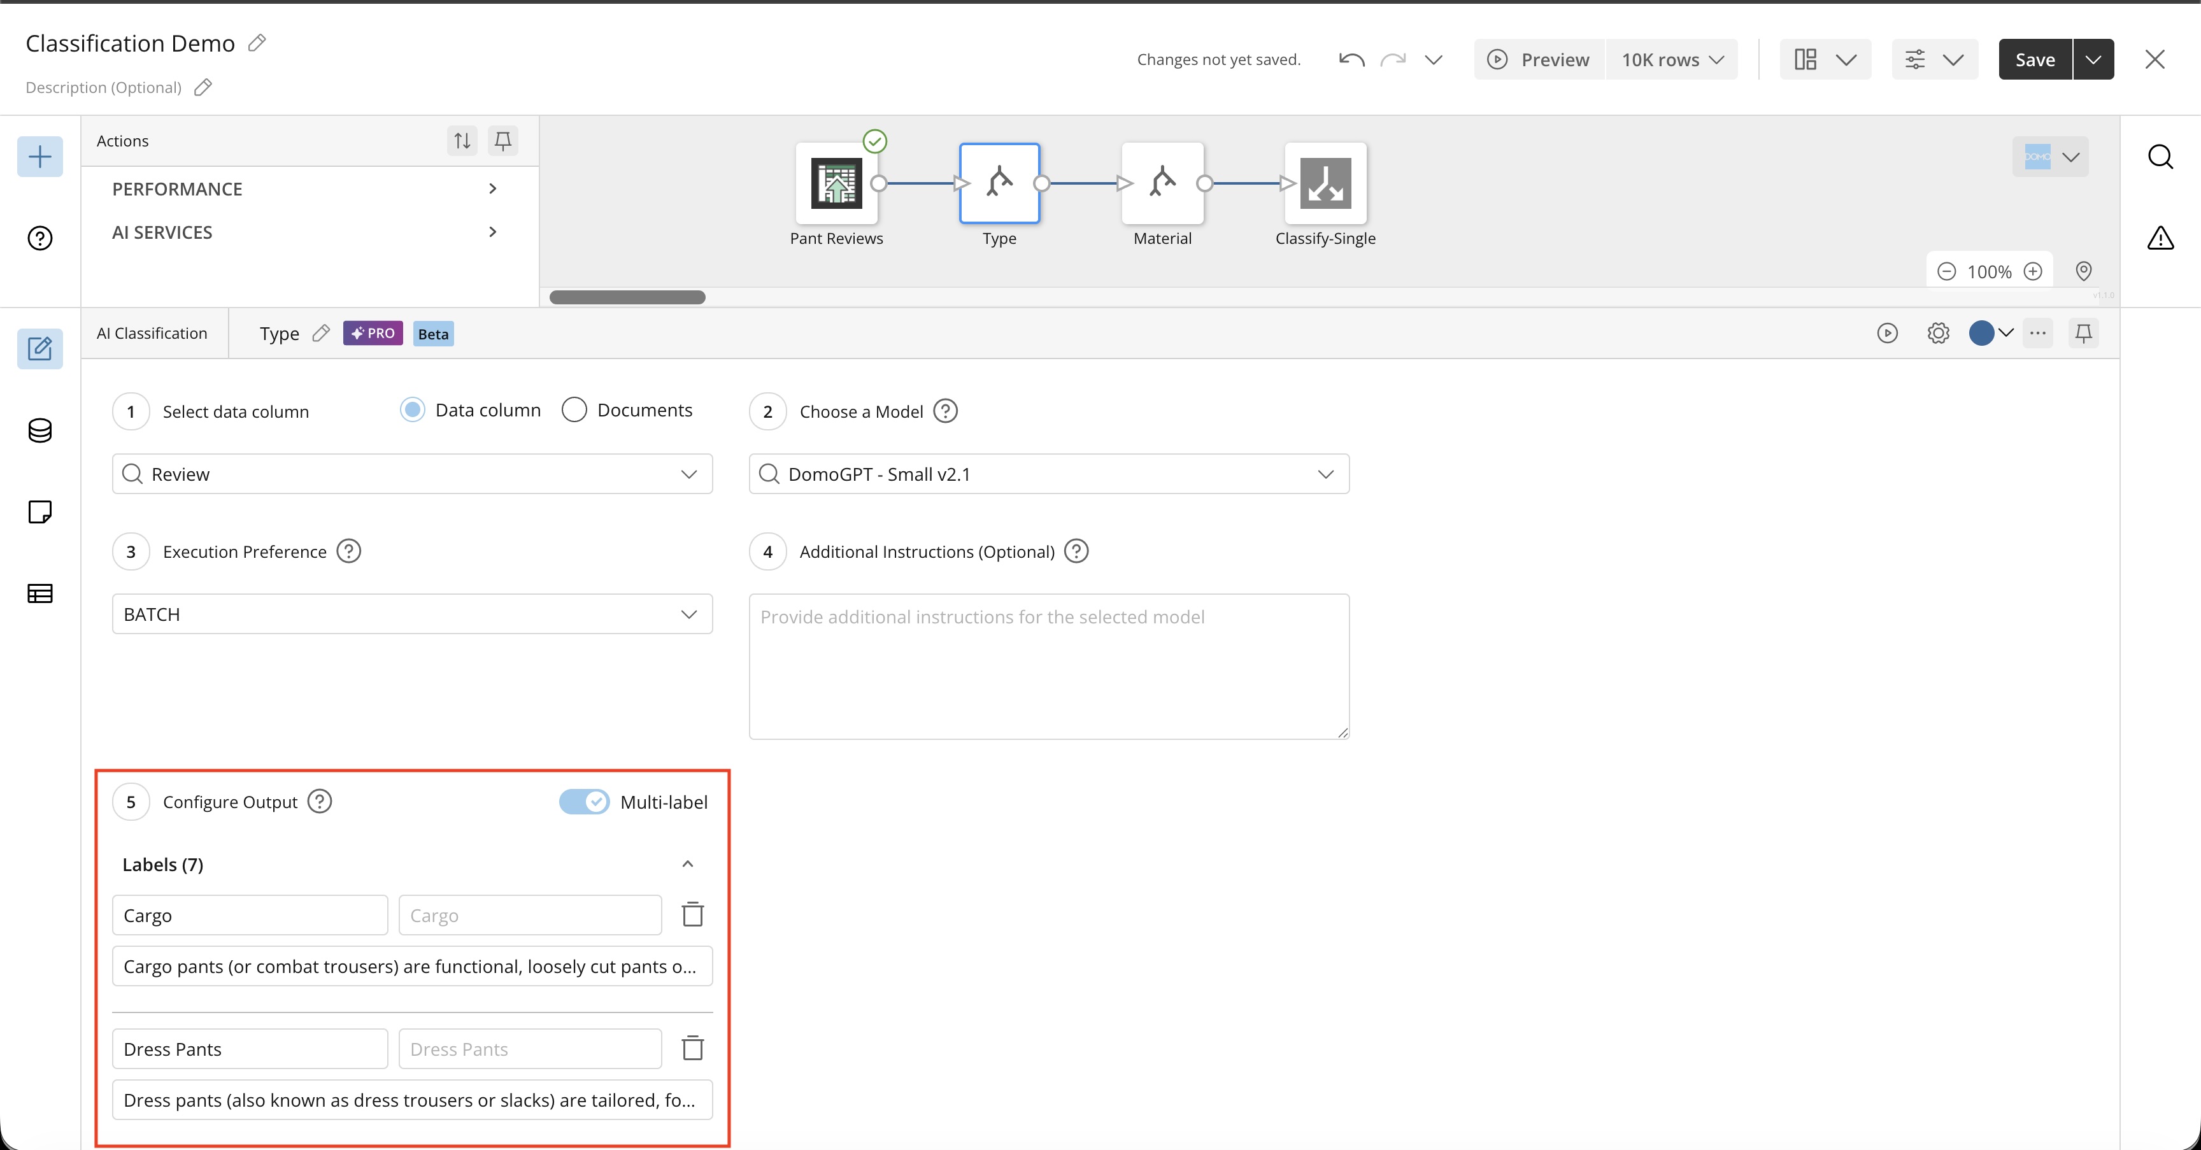Select the Type classification tile
The width and height of the screenshot is (2201, 1150).
(1000, 183)
